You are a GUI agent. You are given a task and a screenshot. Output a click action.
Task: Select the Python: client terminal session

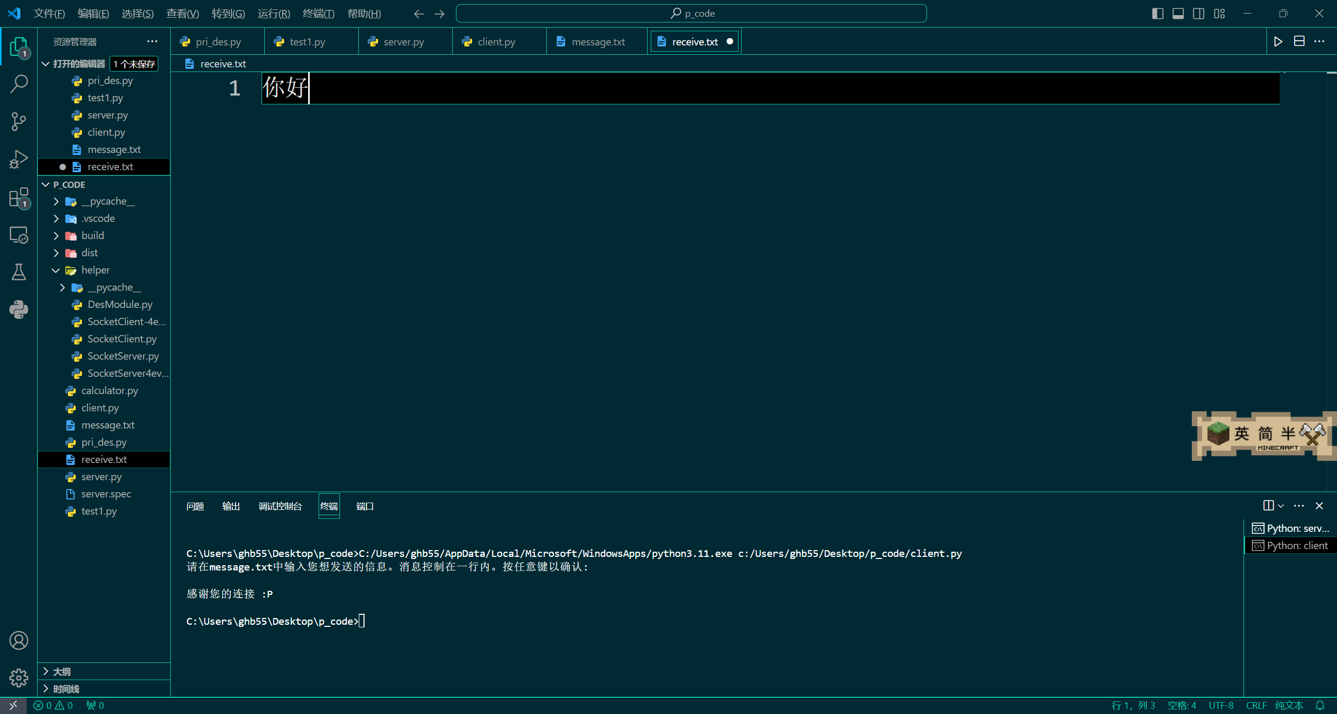tap(1290, 545)
